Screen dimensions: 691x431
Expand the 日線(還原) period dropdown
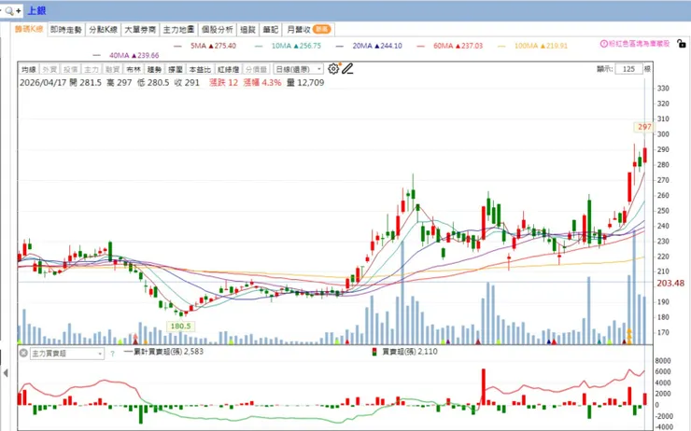click(299, 70)
